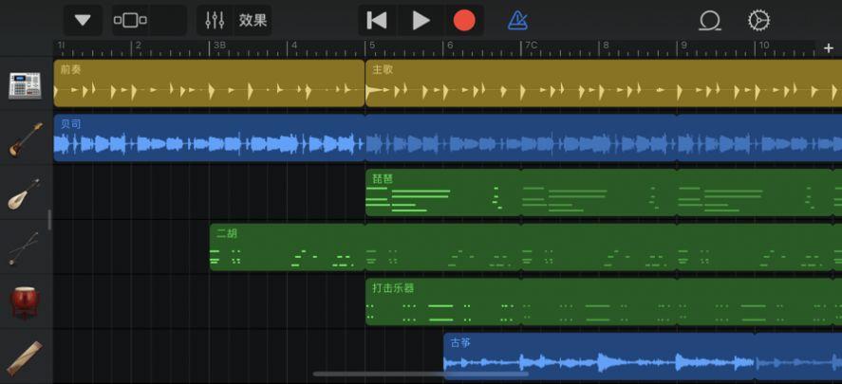Switch the tracks view mode button
This screenshot has height=384, width=842.
pyautogui.click(x=131, y=20)
